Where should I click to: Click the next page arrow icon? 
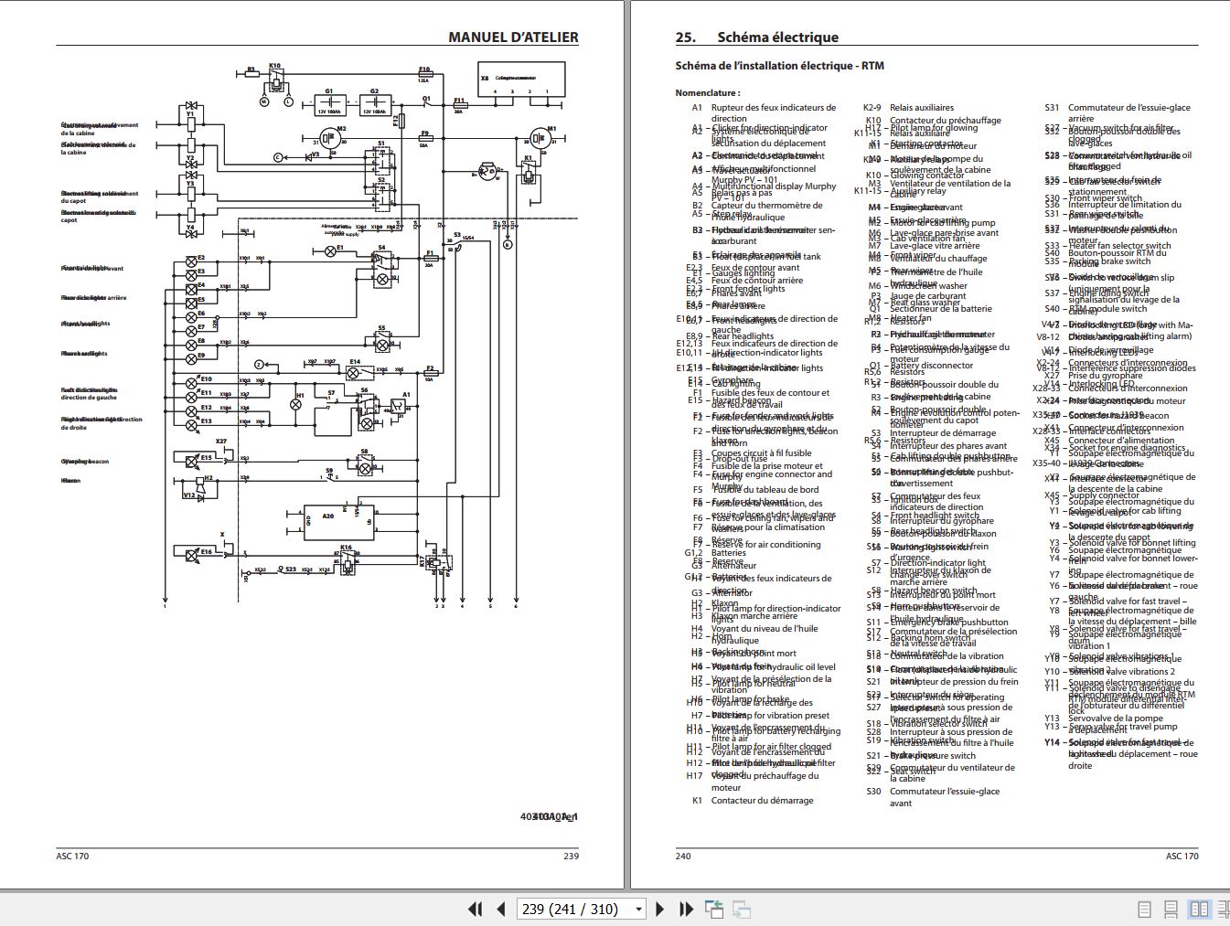click(x=658, y=909)
